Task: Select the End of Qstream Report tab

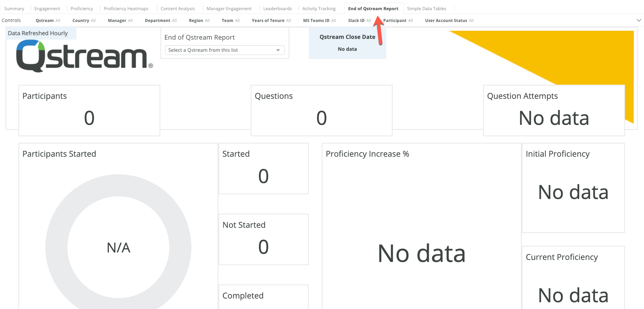Action: [373, 8]
